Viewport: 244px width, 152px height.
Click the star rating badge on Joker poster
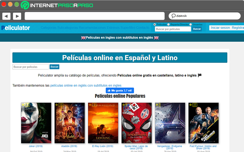tap(26, 105)
